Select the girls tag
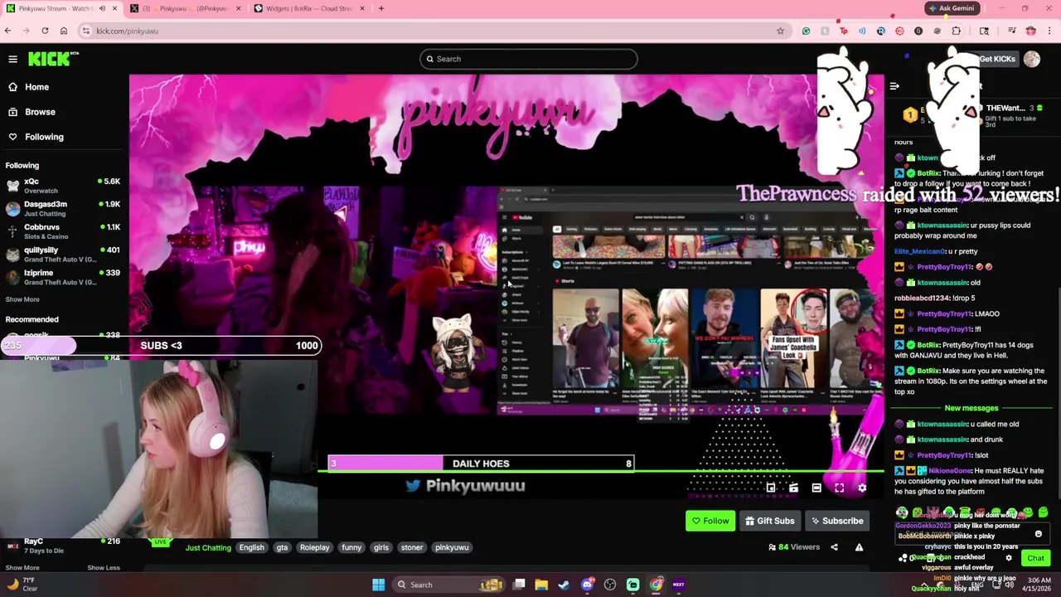 (x=381, y=547)
